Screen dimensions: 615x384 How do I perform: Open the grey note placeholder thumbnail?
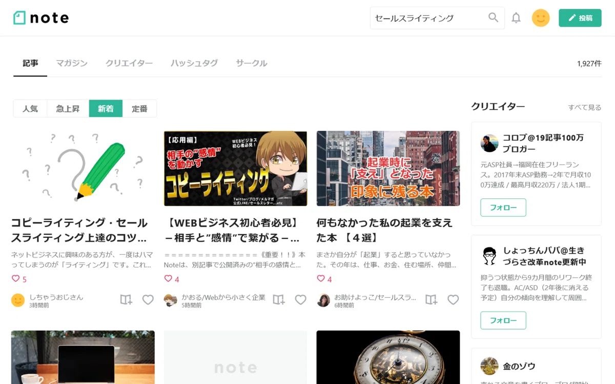235,357
